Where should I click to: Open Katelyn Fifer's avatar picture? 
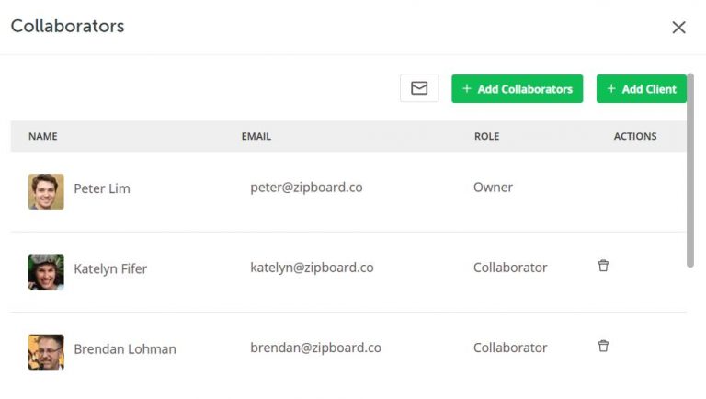tap(46, 272)
